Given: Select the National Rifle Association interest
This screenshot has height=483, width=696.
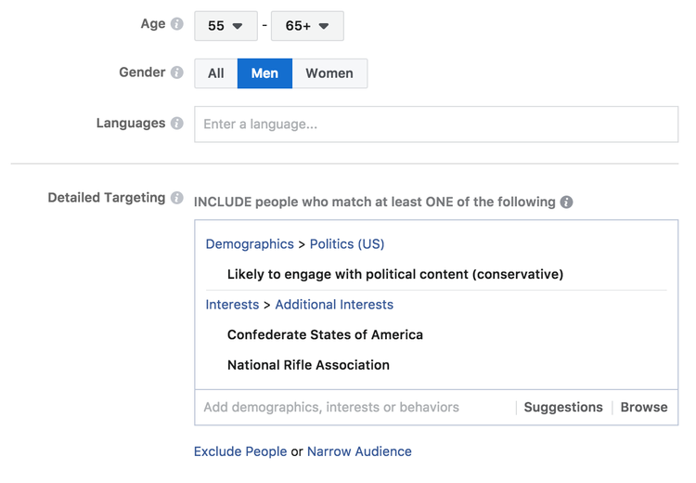Looking at the screenshot, I should pos(308,365).
